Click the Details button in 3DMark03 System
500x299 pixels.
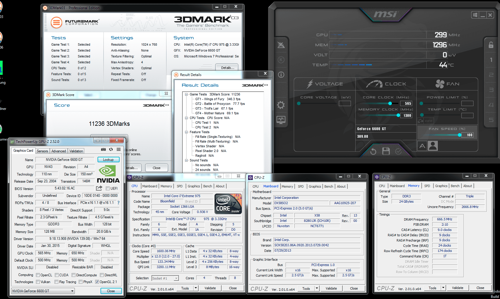click(x=227, y=68)
